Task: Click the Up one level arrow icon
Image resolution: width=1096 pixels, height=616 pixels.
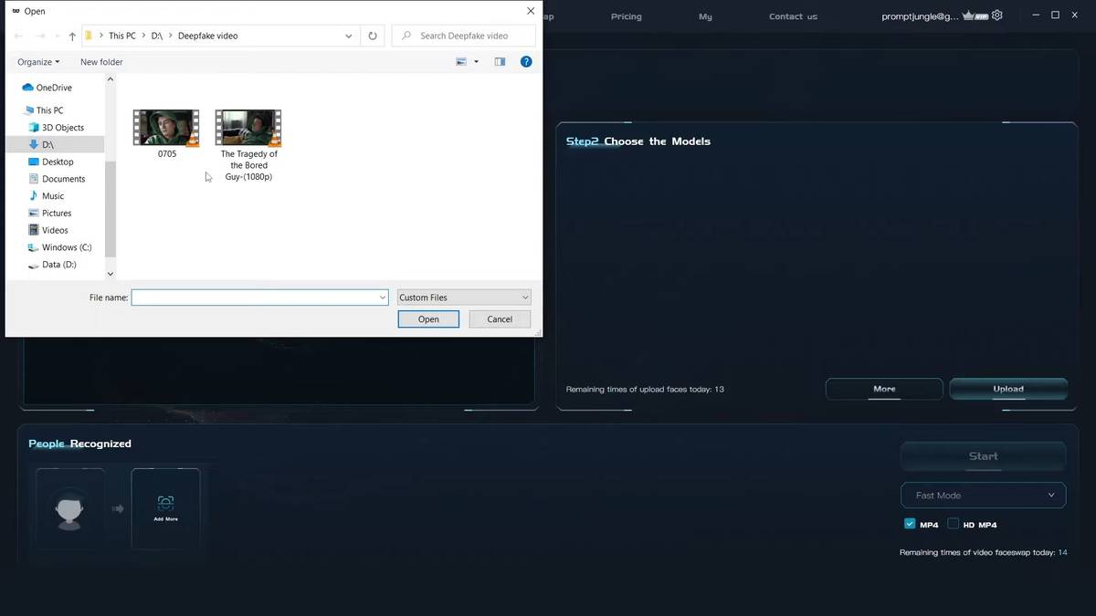Action: [72, 37]
